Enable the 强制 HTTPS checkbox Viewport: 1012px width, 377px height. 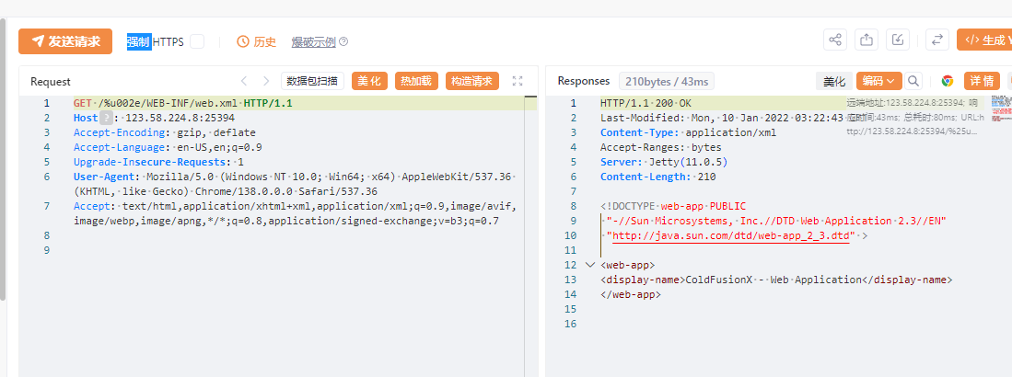coord(197,41)
